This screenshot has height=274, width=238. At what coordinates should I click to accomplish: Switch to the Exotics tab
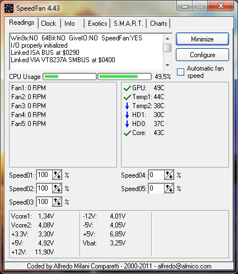point(97,24)
